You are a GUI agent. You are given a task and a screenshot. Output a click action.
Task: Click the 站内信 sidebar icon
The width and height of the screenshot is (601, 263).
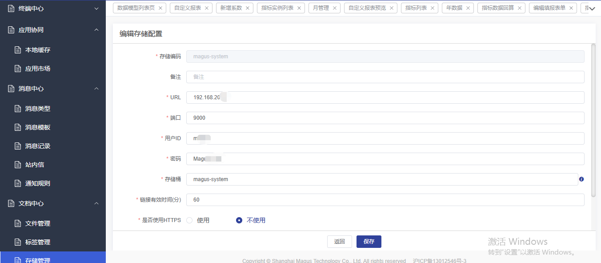(x=18, y=165)
